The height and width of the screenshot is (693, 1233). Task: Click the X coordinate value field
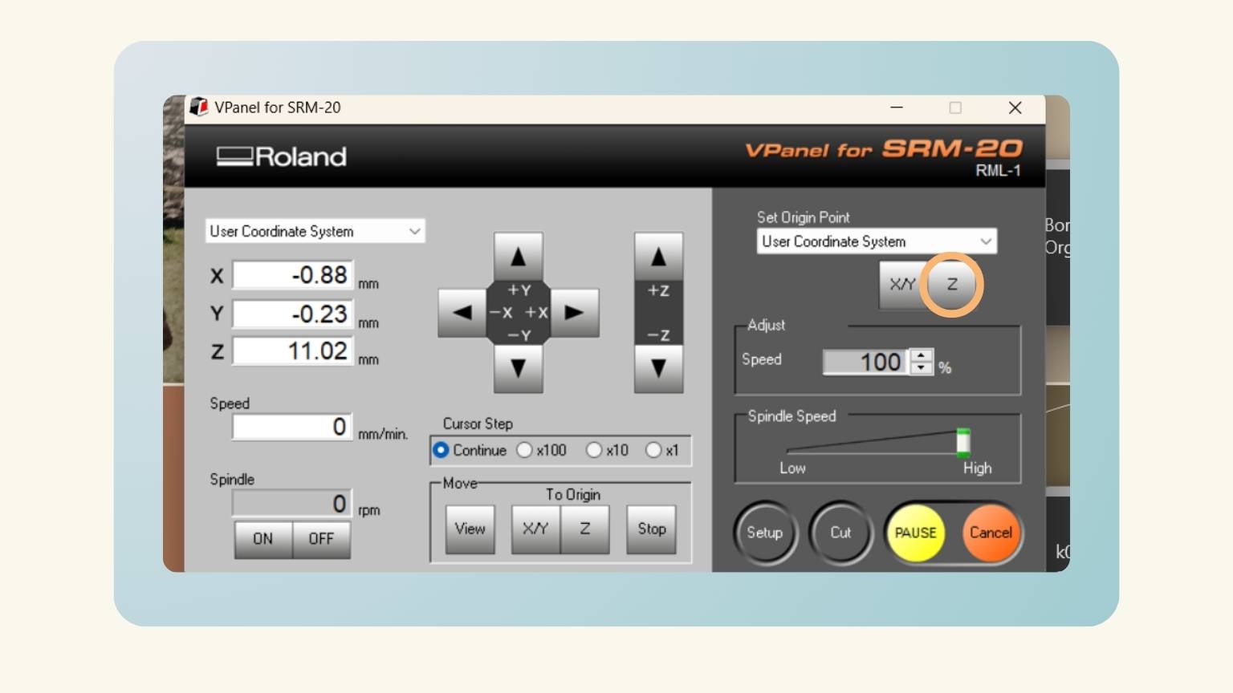point(293,275)
